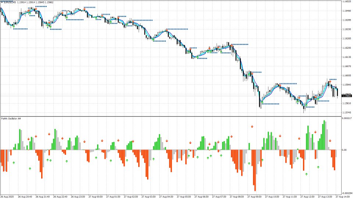Click time axis label 27 Aug 00:50

tap(96, 197)
